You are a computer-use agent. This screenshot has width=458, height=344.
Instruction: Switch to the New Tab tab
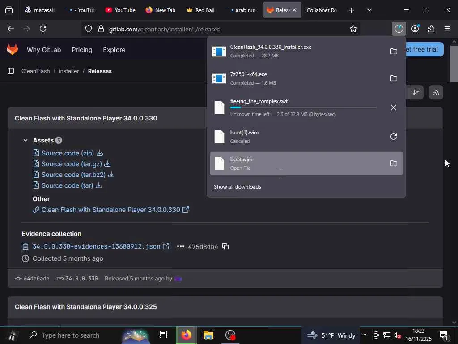point(161,10)
